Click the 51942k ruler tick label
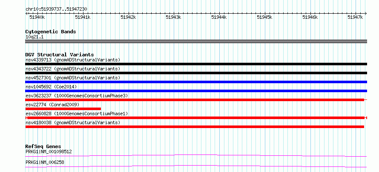The width and height of the screenshot is (379, 172). [128, 17]
